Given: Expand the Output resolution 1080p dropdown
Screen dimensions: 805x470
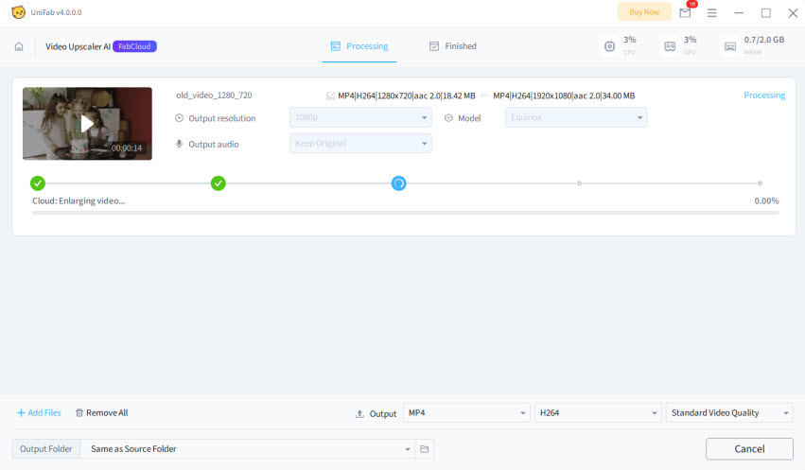Looking at the screenshot, I should 360,118.
